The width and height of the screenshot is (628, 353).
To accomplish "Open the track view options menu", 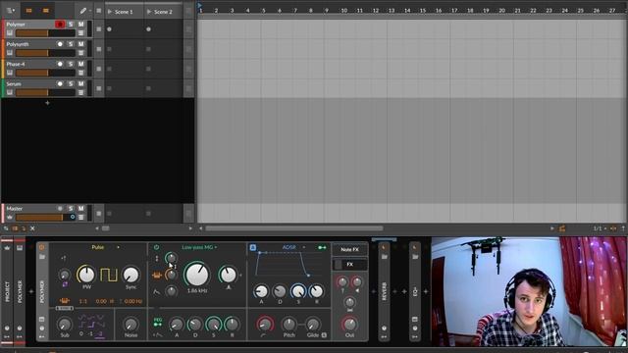I will pos(11,11).
